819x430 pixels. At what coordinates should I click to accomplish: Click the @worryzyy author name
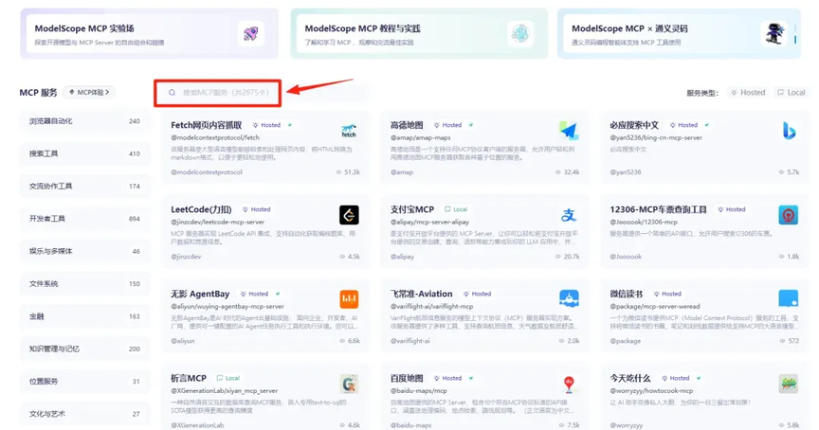[627, 425]
